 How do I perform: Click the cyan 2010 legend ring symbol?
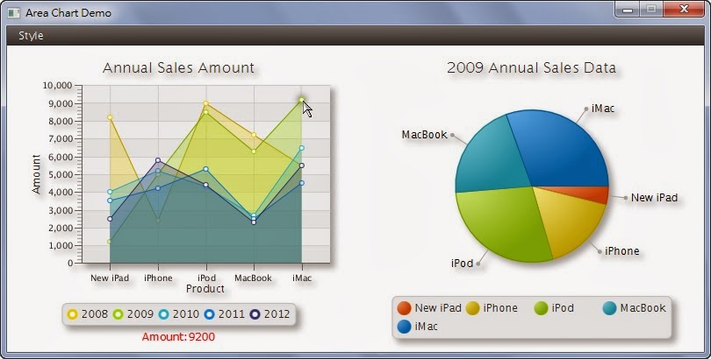[x=163, y=314]
